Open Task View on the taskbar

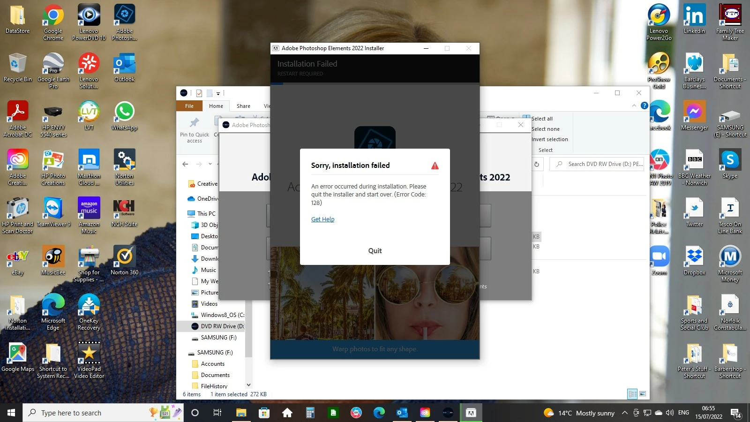tap(217, 413)
